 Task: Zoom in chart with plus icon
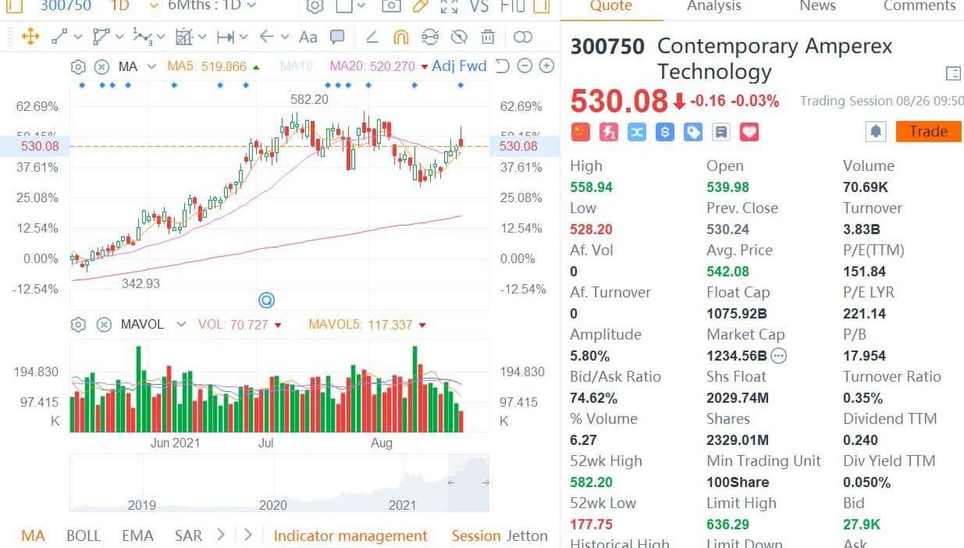tap(546, 66)
